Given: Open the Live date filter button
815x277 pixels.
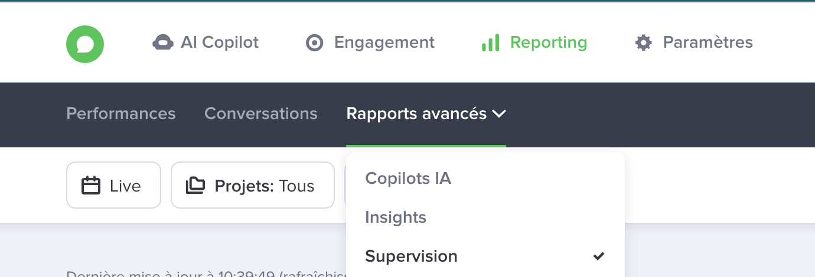Looking at the screenshot, I should [x=113, y=186].
